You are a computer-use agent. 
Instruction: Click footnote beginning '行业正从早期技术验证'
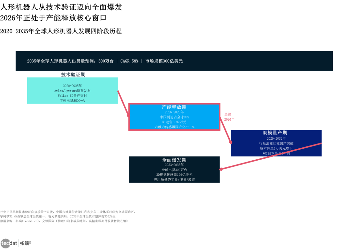coord(68,212)
